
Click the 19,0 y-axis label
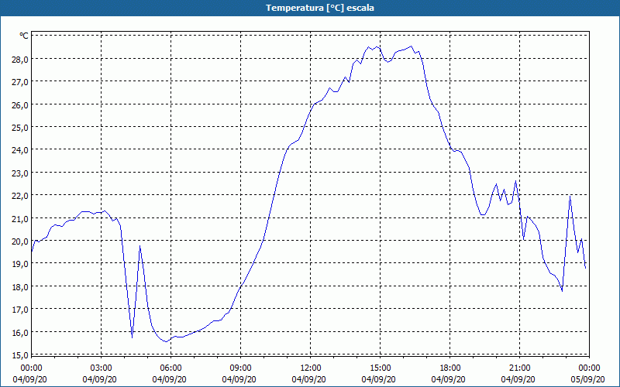coord(21,264)
